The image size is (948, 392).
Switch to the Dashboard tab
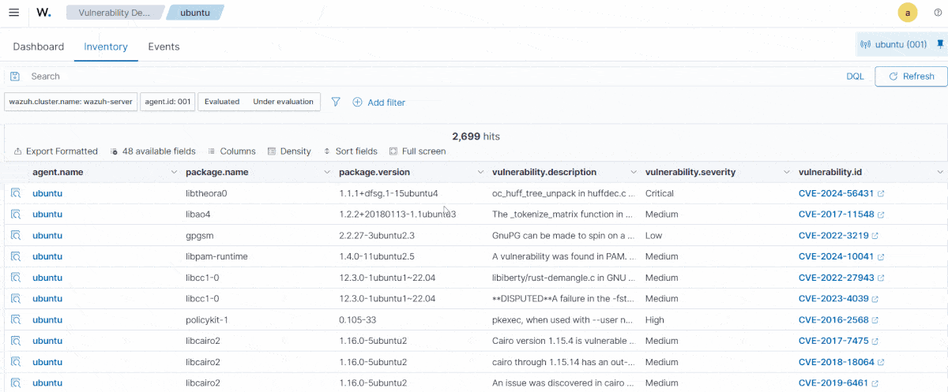39,47
